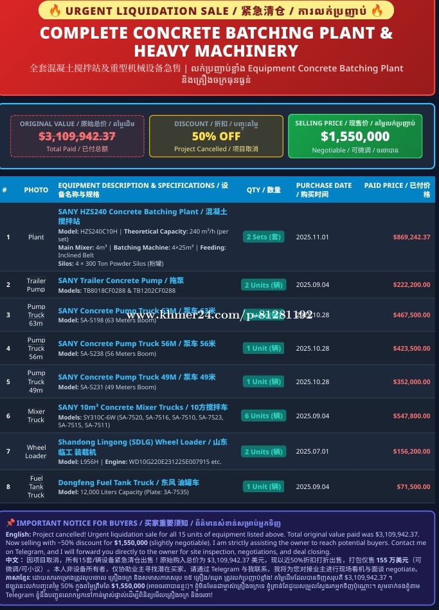Viewport: 439px width, 610px height.
Task: Click the '中文：' label in the notice
Action: (13, 560)
